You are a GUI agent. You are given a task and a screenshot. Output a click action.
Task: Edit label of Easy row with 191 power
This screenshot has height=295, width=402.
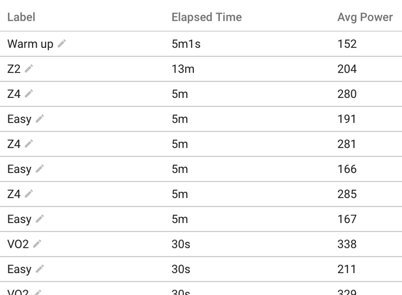[40, 119]
